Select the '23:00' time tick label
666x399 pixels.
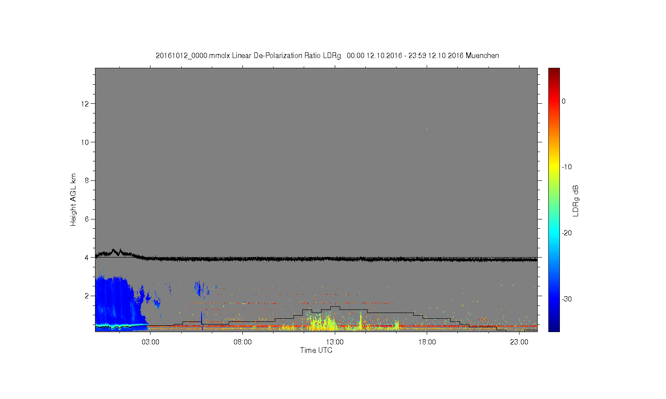519,342
